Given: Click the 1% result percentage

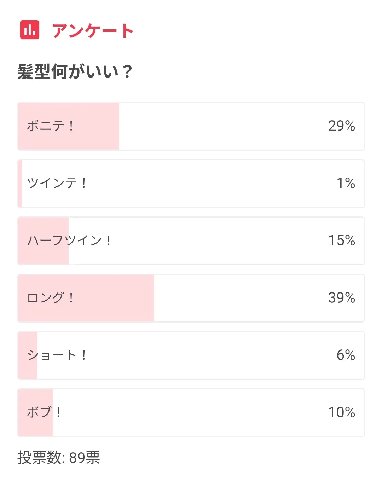Looking at the screenshot, I should click(346, 183).
